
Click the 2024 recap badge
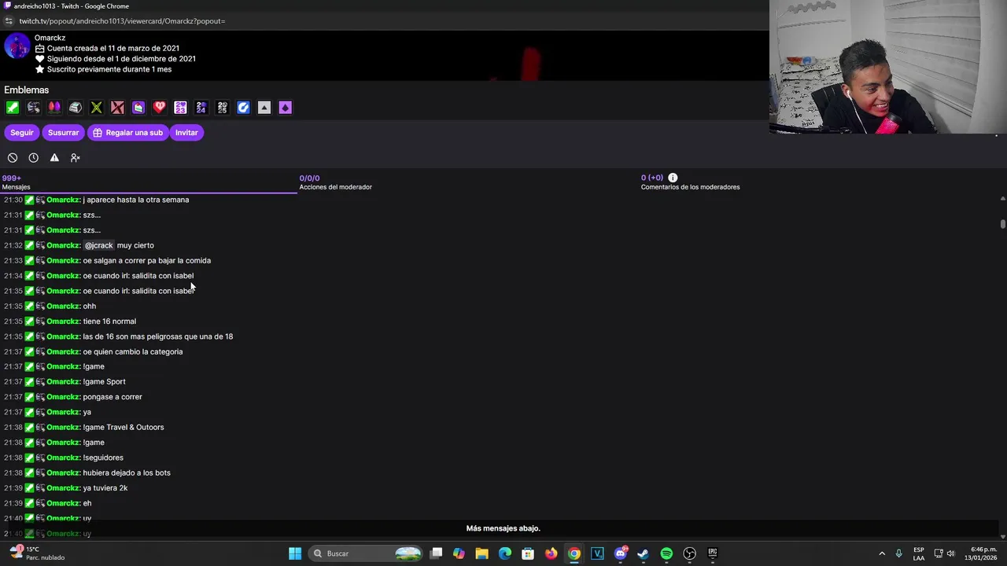pyautogui.click(x=201, y=108)
